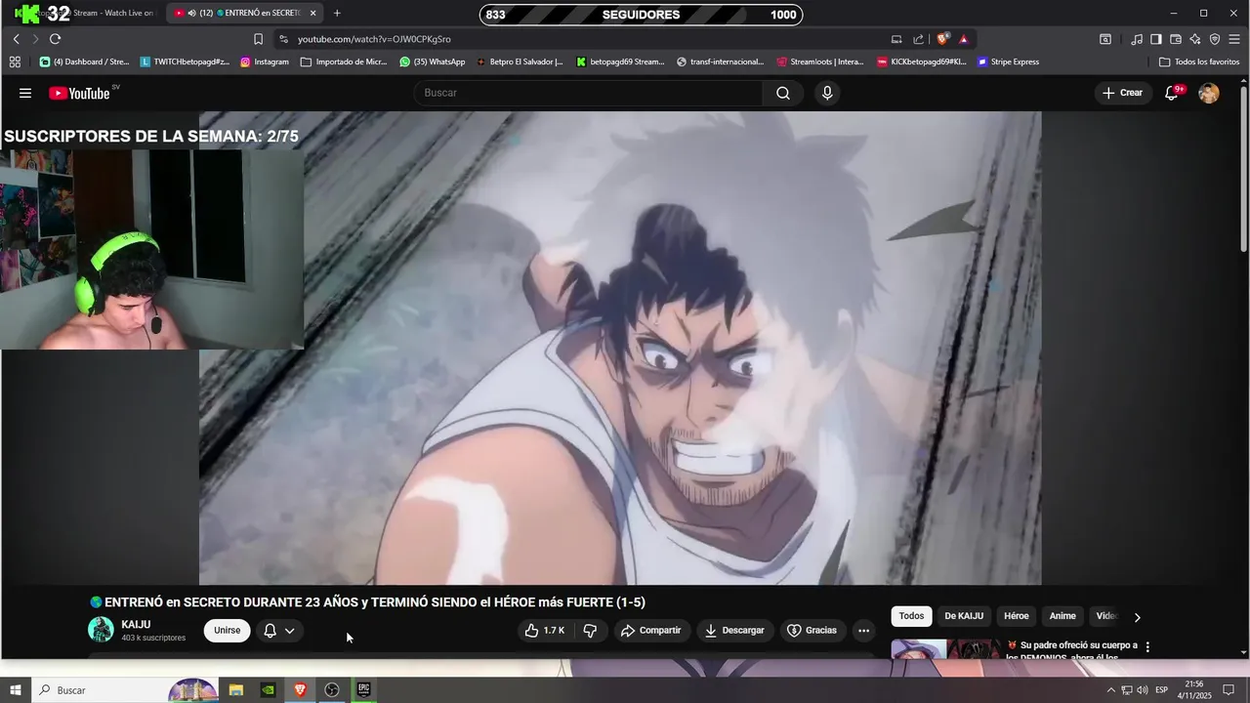Open options menu for the recommended video

click(x=1147, y=646)
